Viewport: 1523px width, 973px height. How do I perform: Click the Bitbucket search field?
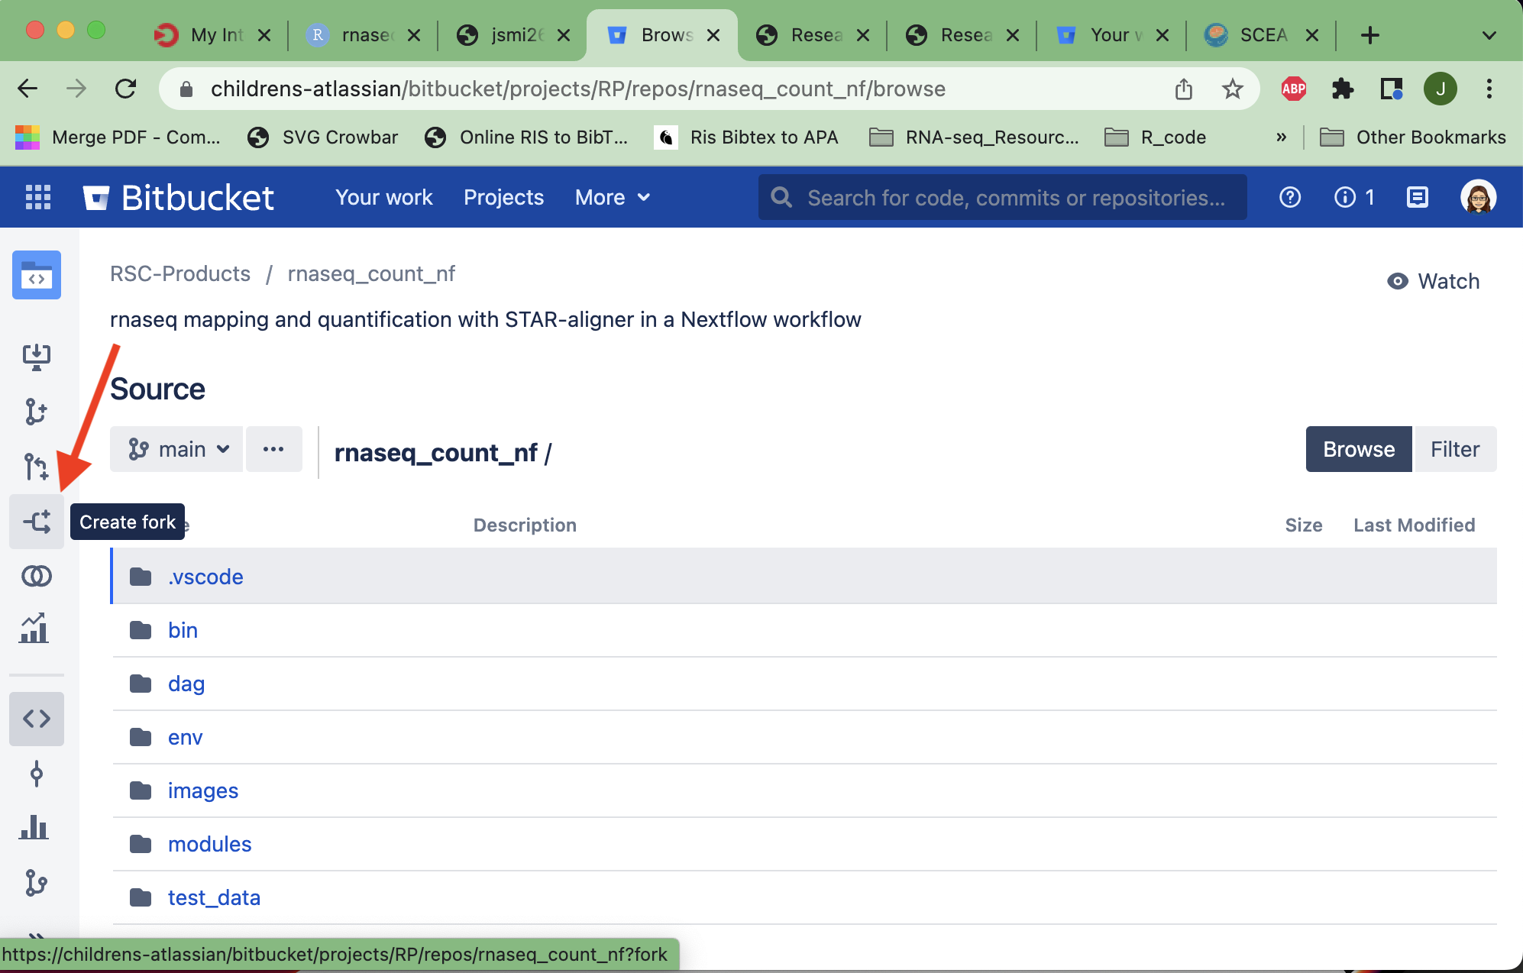coord(1003,197)
